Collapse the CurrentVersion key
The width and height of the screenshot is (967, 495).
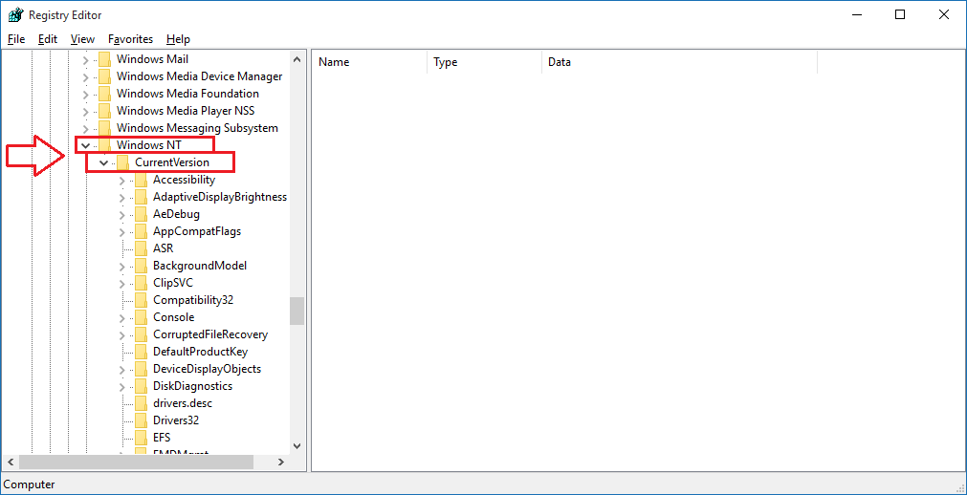coord(103,162)
